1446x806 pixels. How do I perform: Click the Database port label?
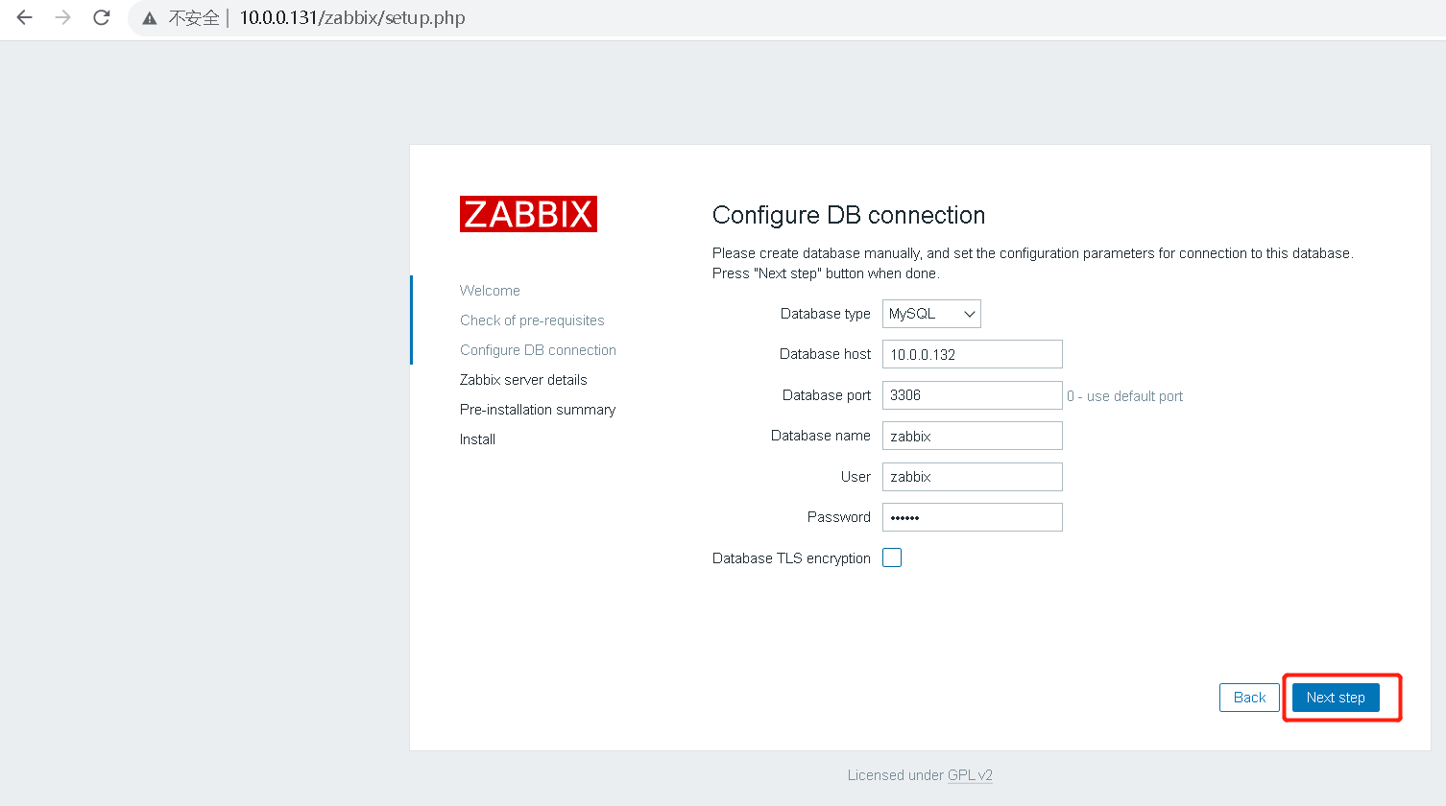827,395
